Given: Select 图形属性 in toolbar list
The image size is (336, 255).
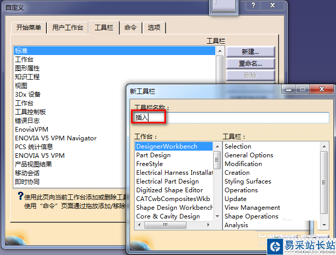Looking at the screenshot, I should 27,68.
